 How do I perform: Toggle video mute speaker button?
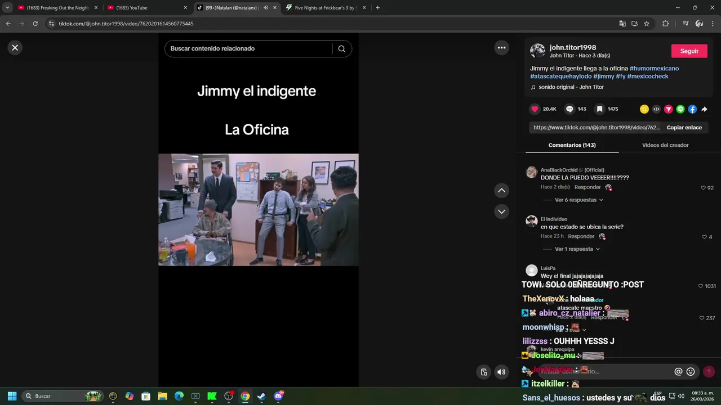(x=501, y=372)
